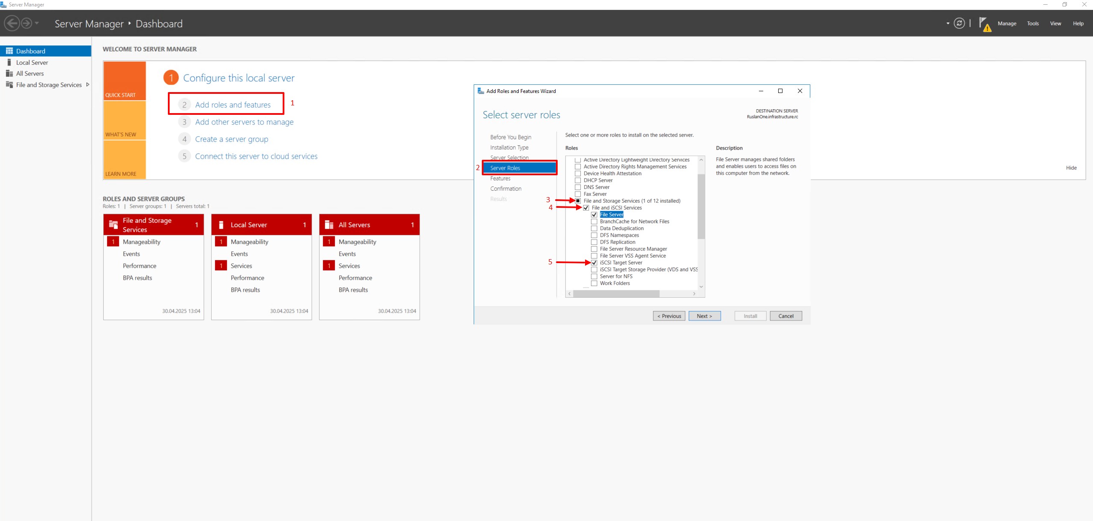The image size is (1093, 521).
Task: Open Performance in All Servers tile
Action: [x=355, y=278]
